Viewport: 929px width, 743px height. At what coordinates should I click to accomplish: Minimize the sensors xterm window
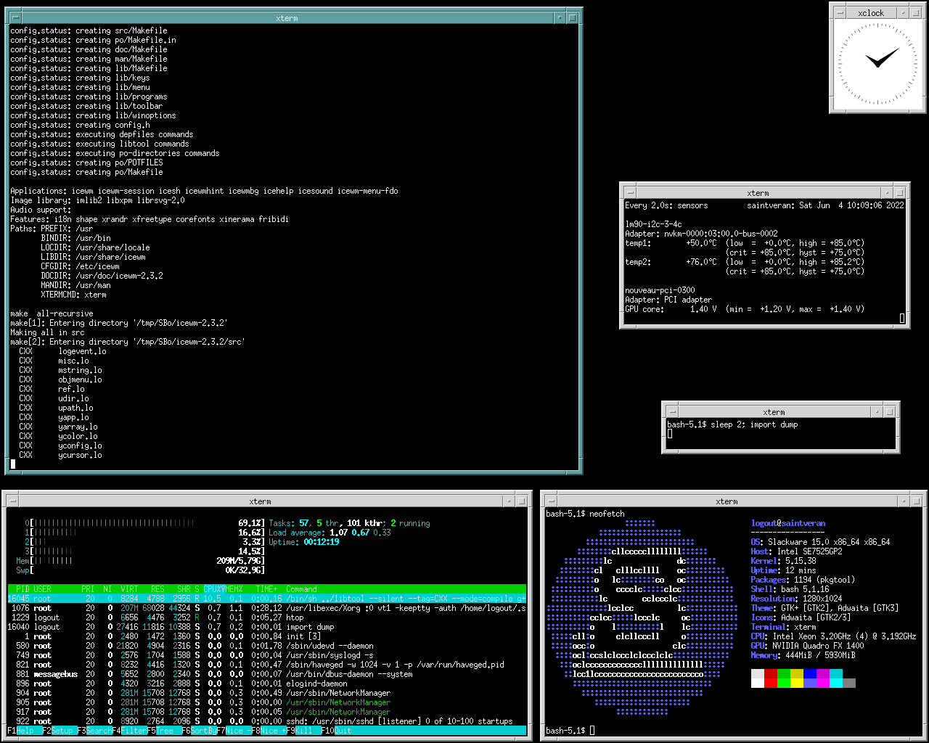887,192
